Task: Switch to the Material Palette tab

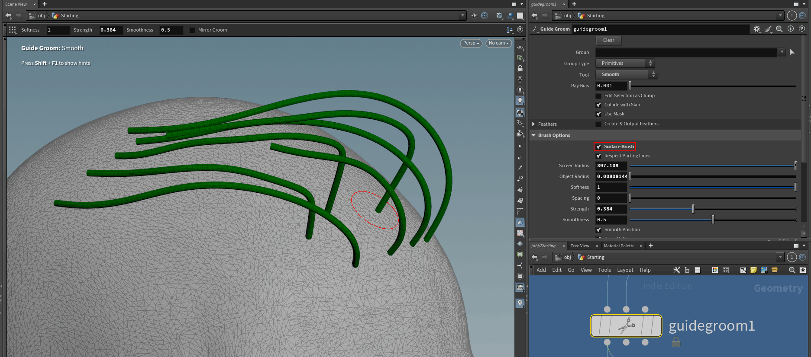Action: pos(619,246)
